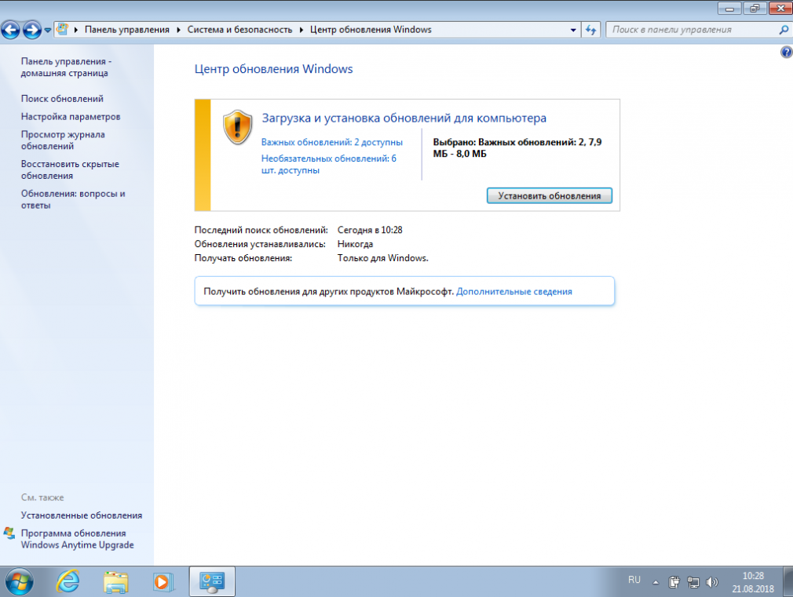The image size is (793, 597).
Task: Open the volume speaker tray icon
Action: point(712,582)
